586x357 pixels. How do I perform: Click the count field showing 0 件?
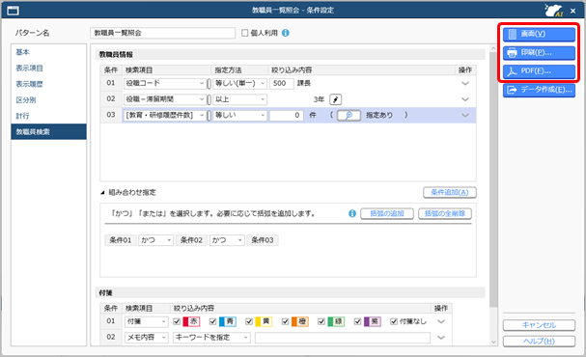click(287, 116)
